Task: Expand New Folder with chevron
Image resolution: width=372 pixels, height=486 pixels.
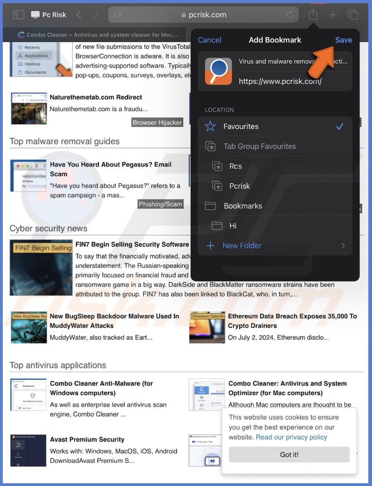Action: coord(343,245)
